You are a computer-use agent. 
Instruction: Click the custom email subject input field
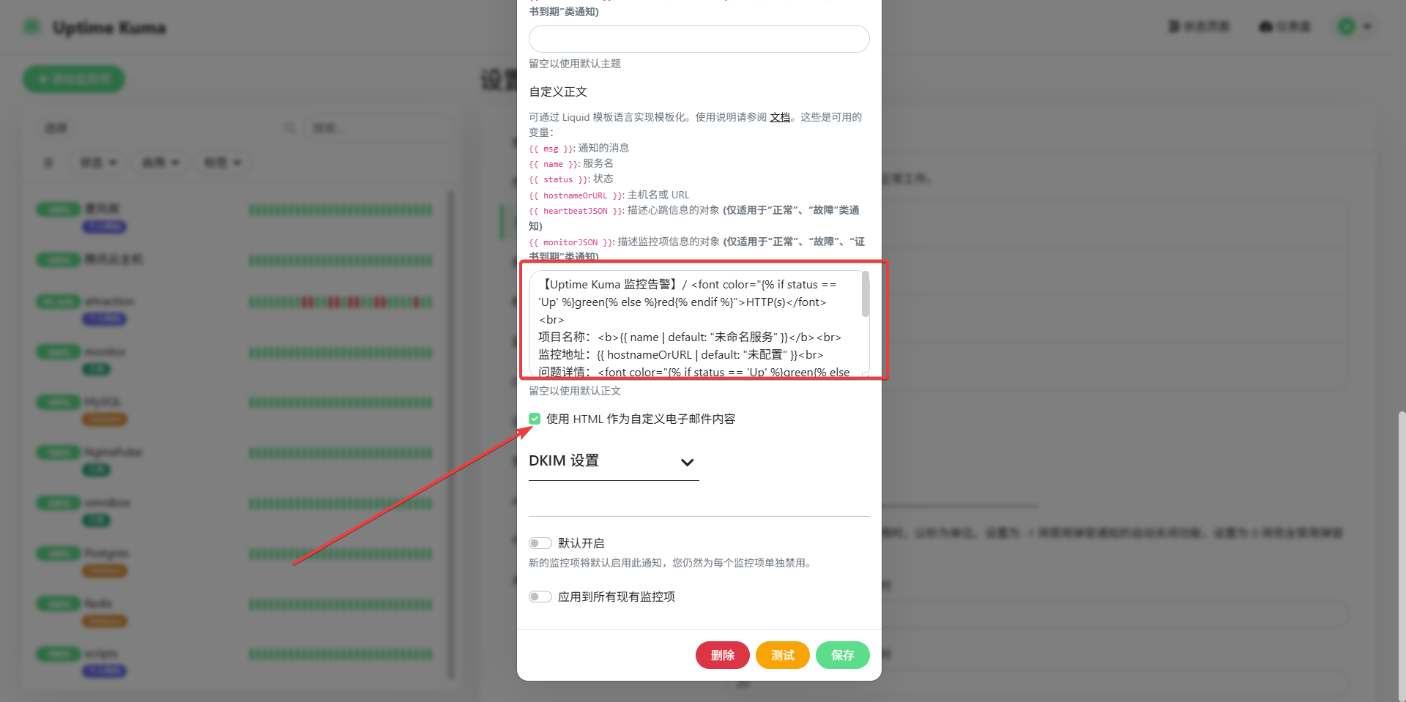699,39
